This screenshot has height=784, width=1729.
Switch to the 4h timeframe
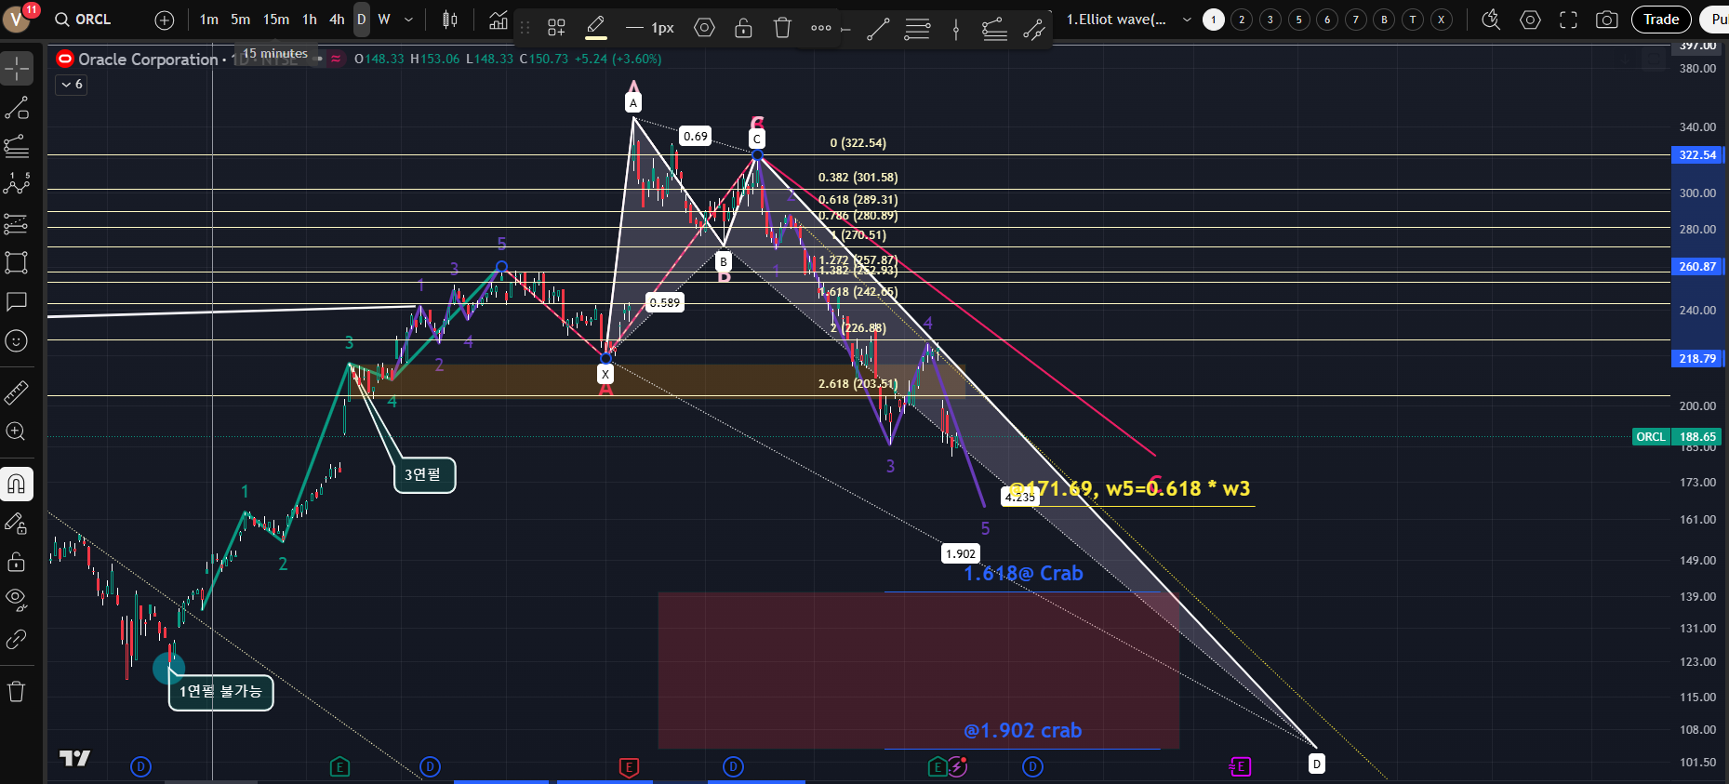pos(337,20)
